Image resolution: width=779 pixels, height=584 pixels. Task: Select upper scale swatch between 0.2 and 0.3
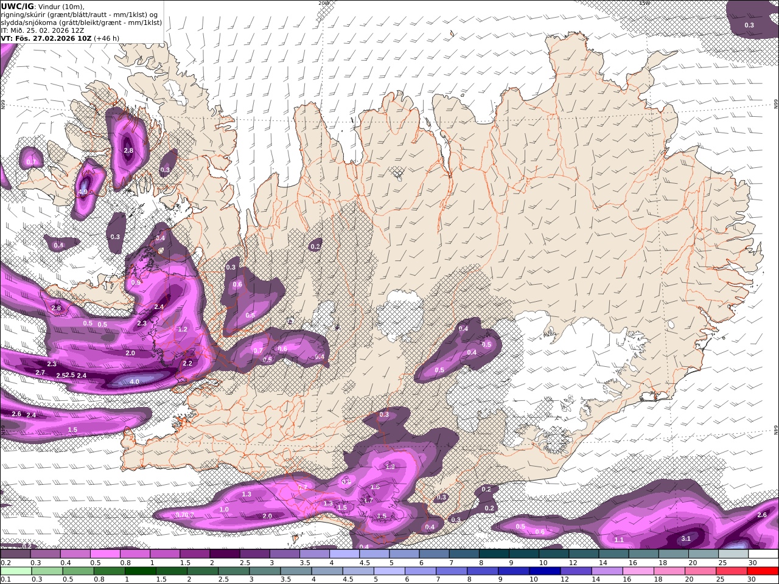point(15,554)
